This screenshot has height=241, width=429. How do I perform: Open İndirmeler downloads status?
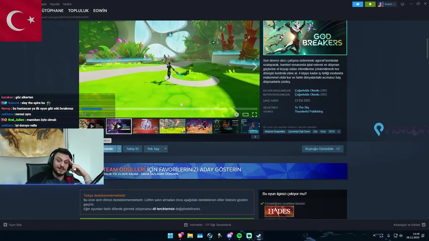click(208, 225)
